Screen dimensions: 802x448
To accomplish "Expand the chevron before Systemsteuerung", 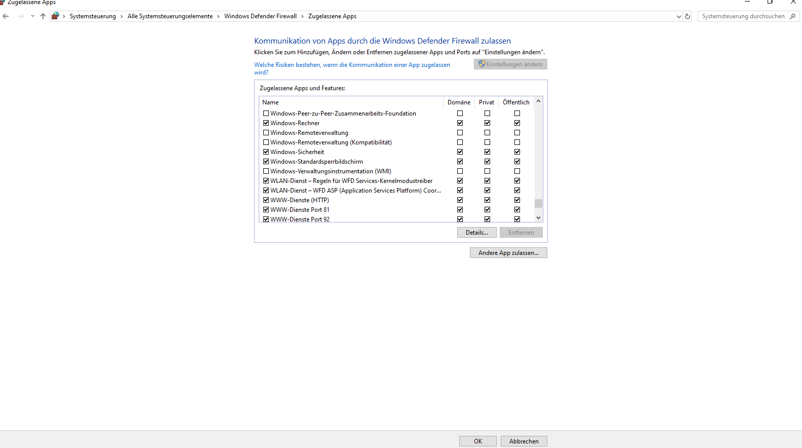I will tap(64, 16).
